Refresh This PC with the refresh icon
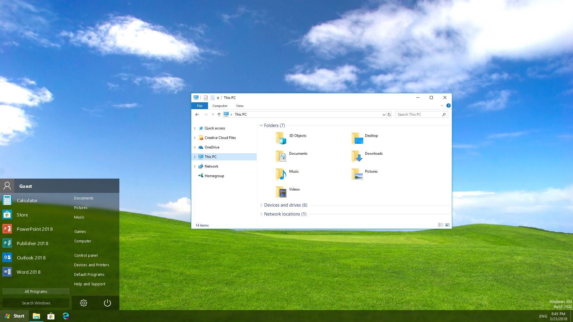Viewport: 573px width, 322px height. (x=389, y=114)
